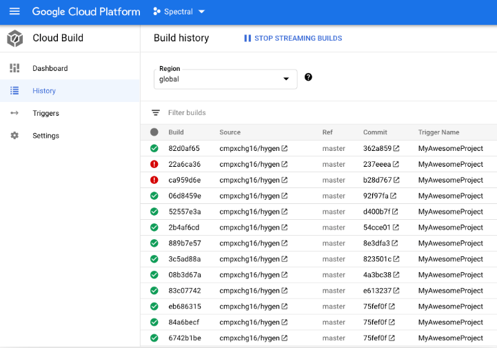
Task: Click the Stop Streaming Builds button
Action: [293, 39]
